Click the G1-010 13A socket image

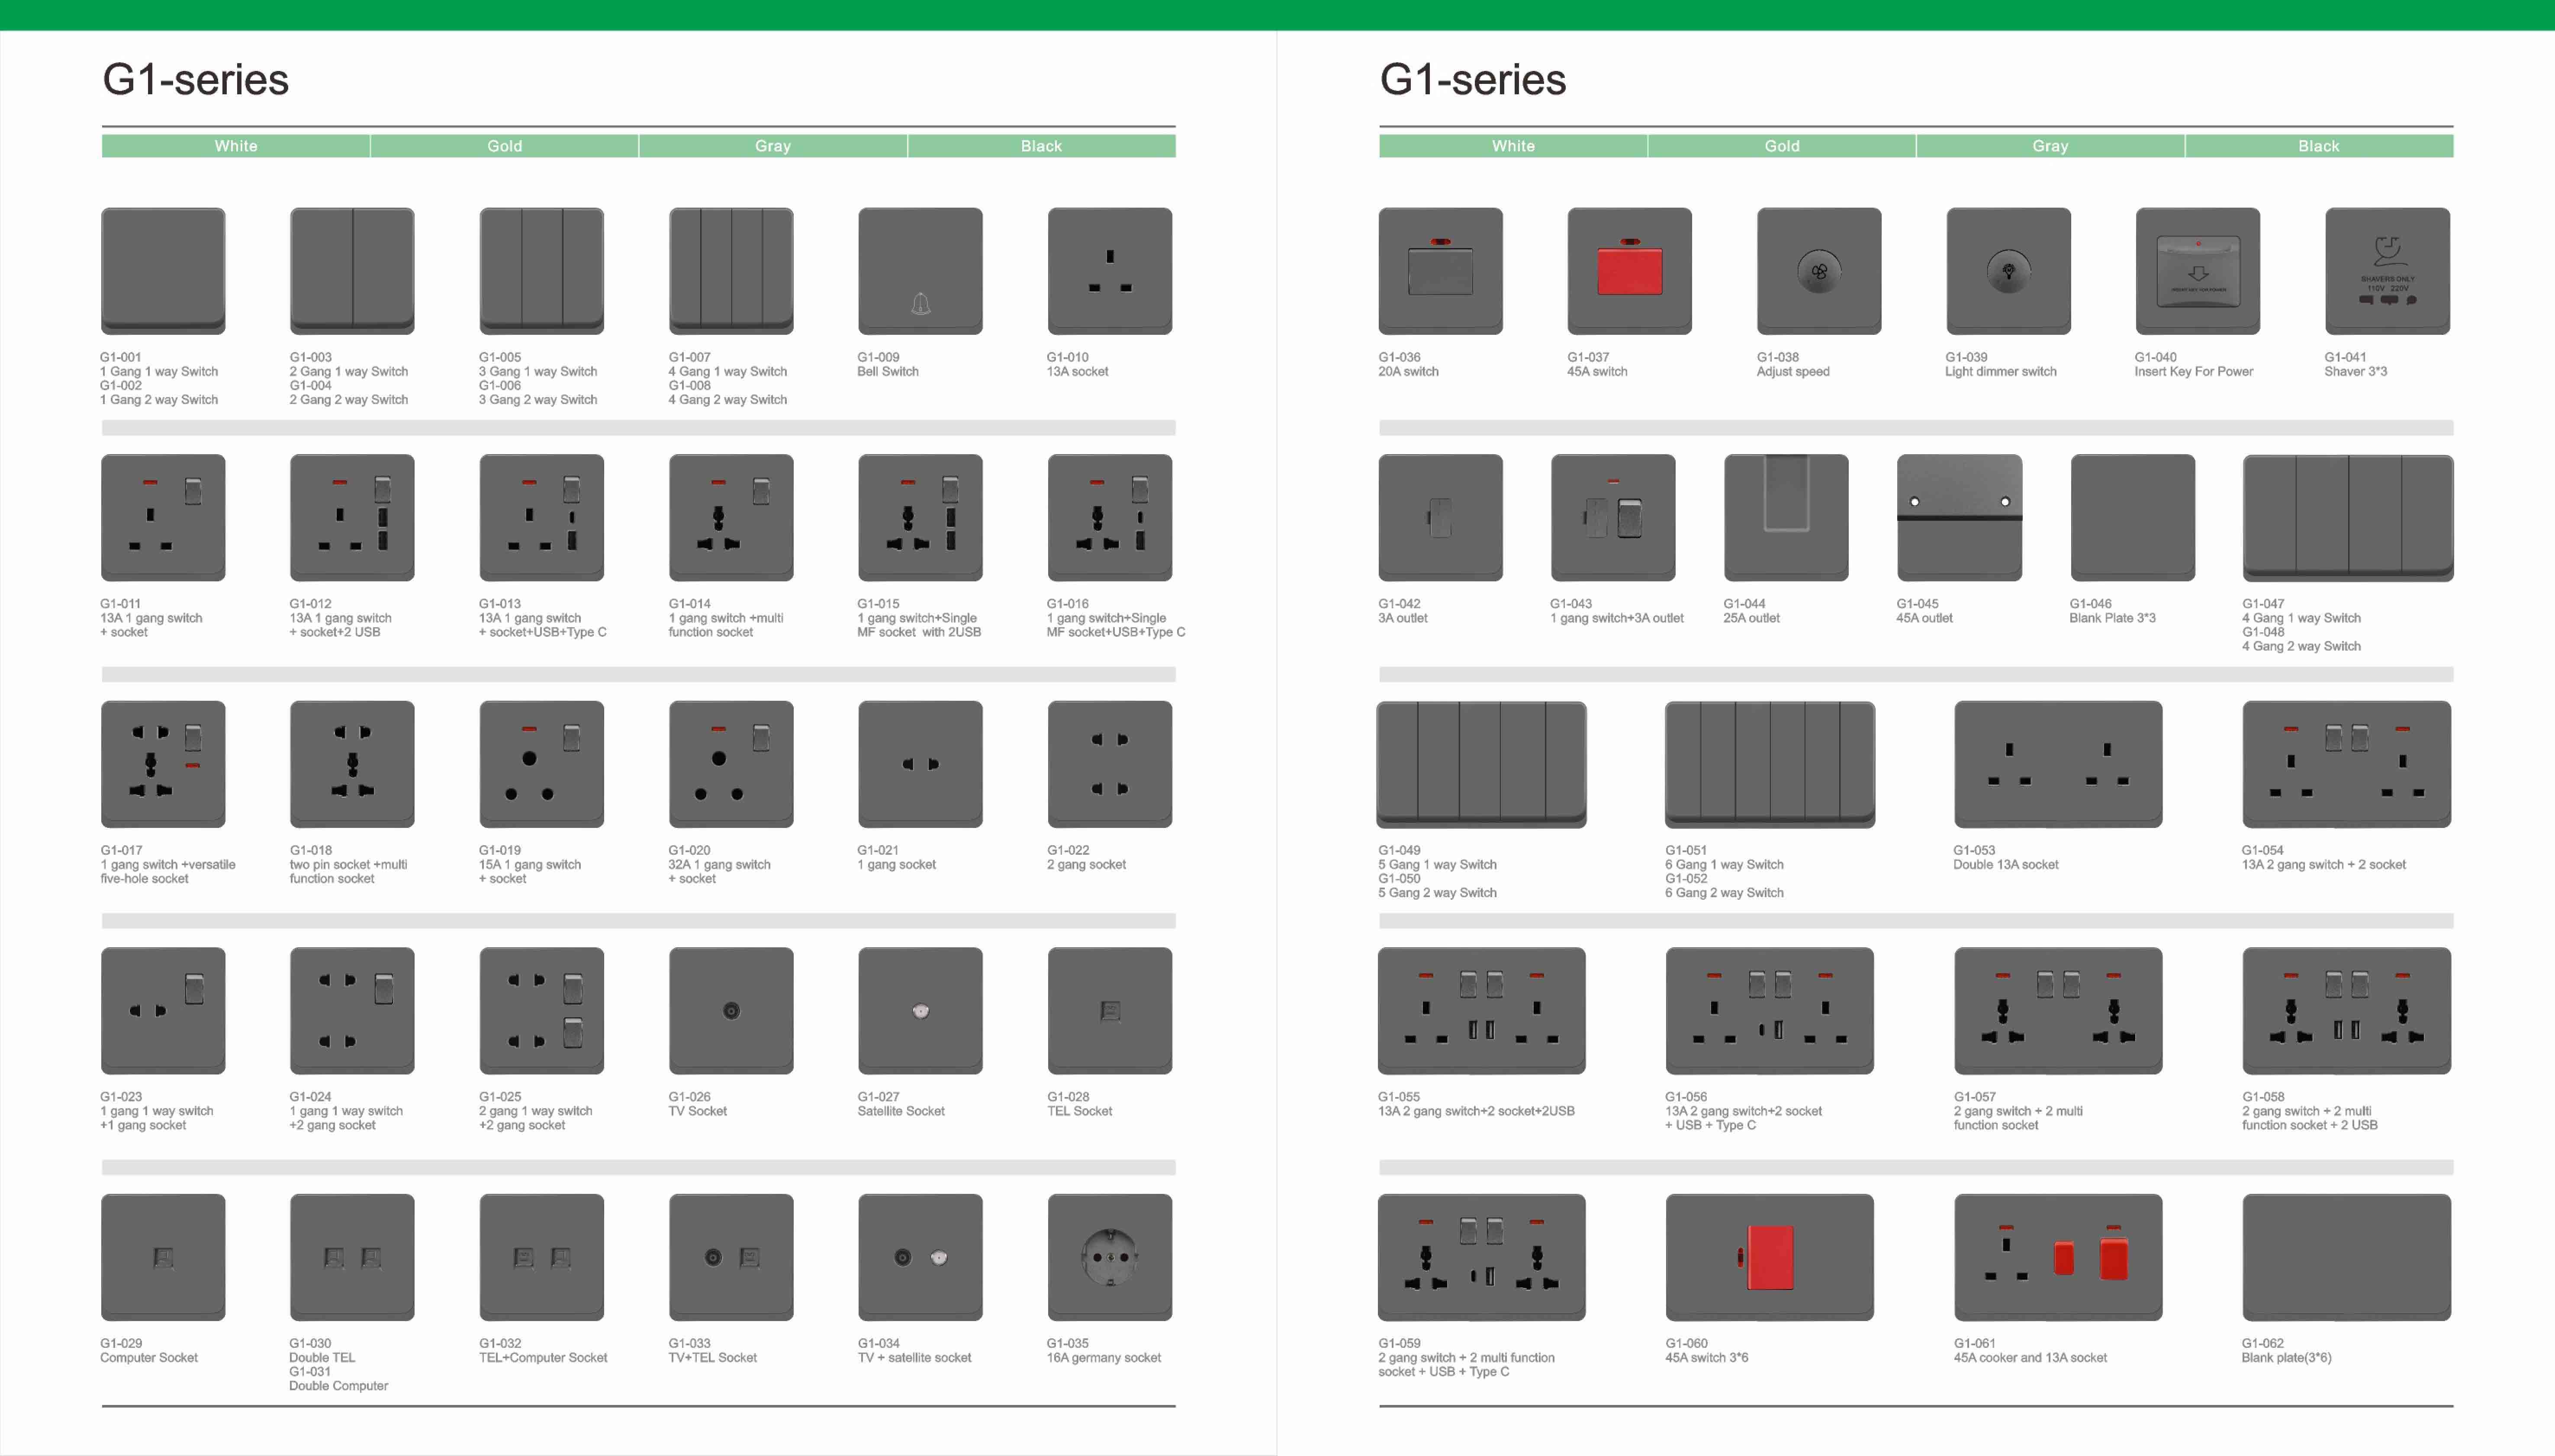click(x=1110, y=271)
